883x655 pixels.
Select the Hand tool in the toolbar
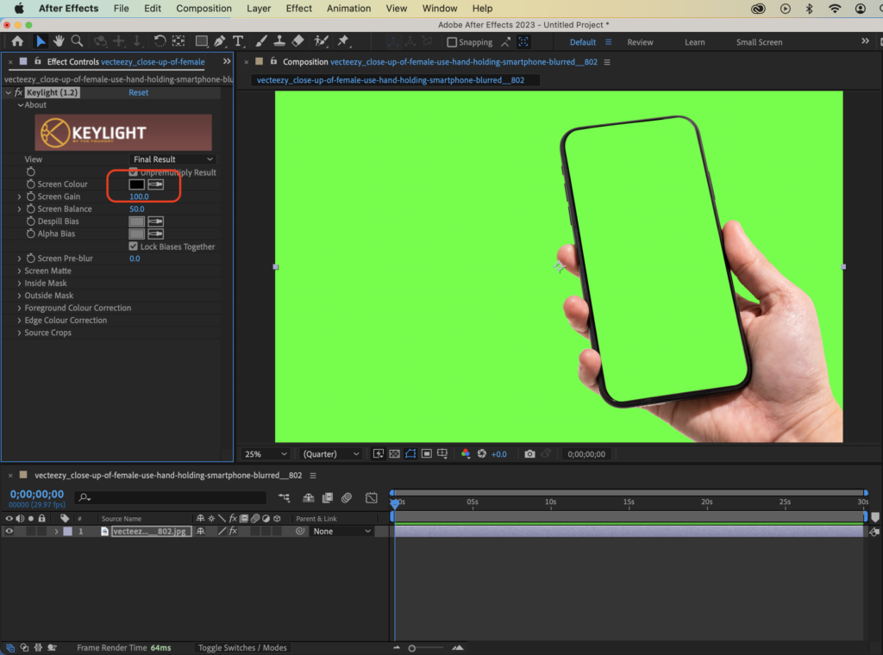(x=57, y=41)
